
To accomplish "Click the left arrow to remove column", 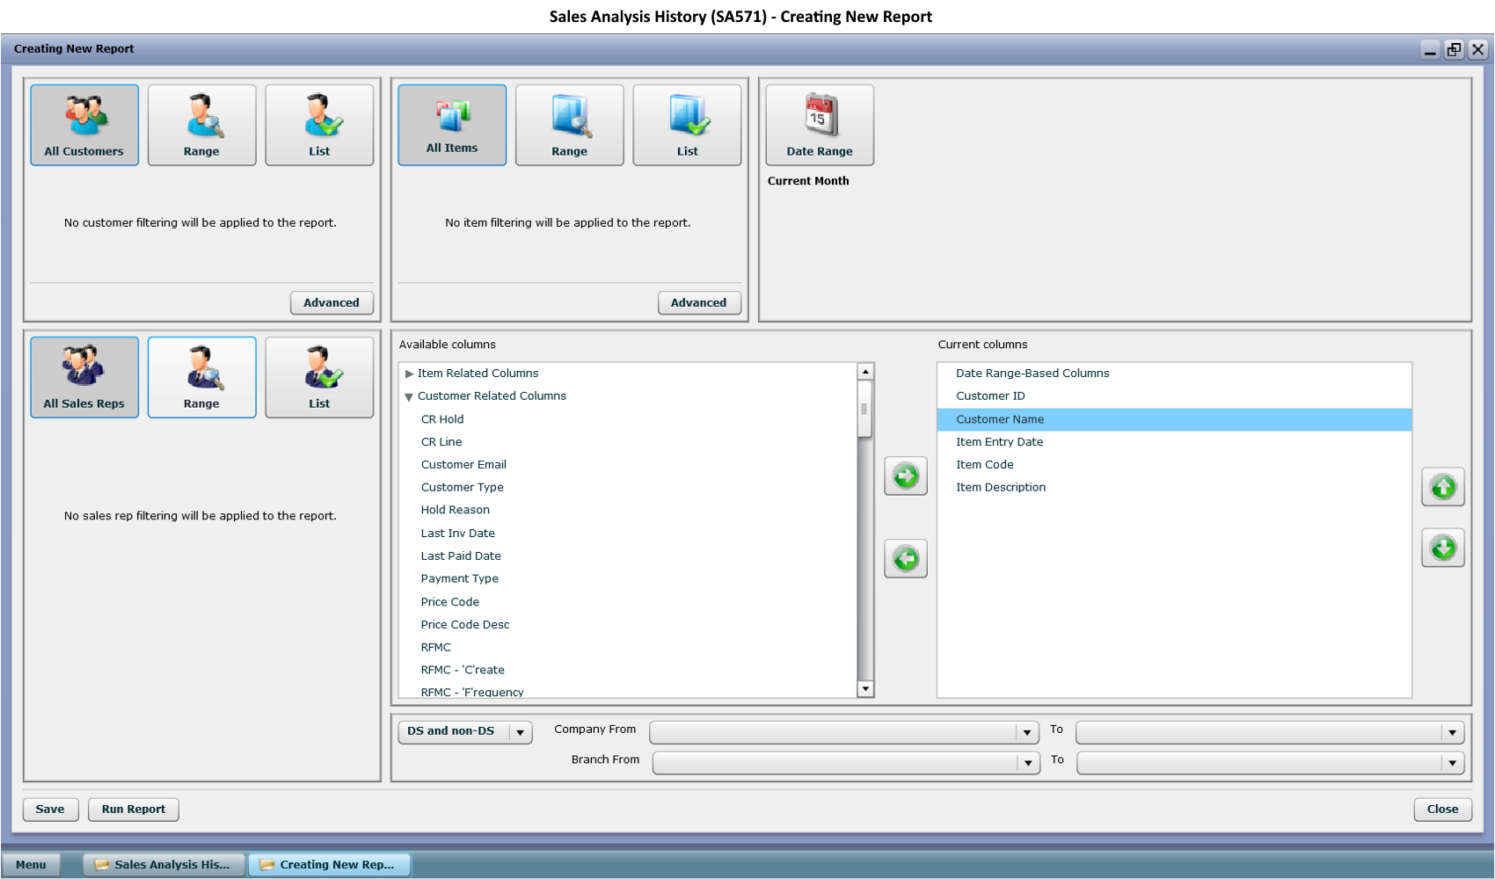I will [905, 558].
